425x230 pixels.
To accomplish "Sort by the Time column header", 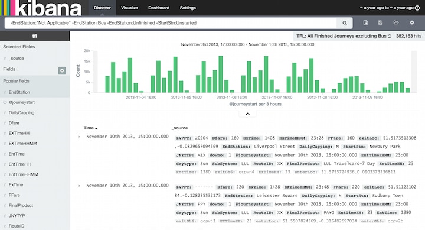I will [x=90, y=128].
